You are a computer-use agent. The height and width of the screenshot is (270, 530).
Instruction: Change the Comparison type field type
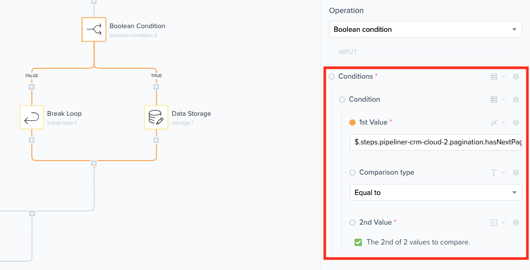[x=497, y=173]
